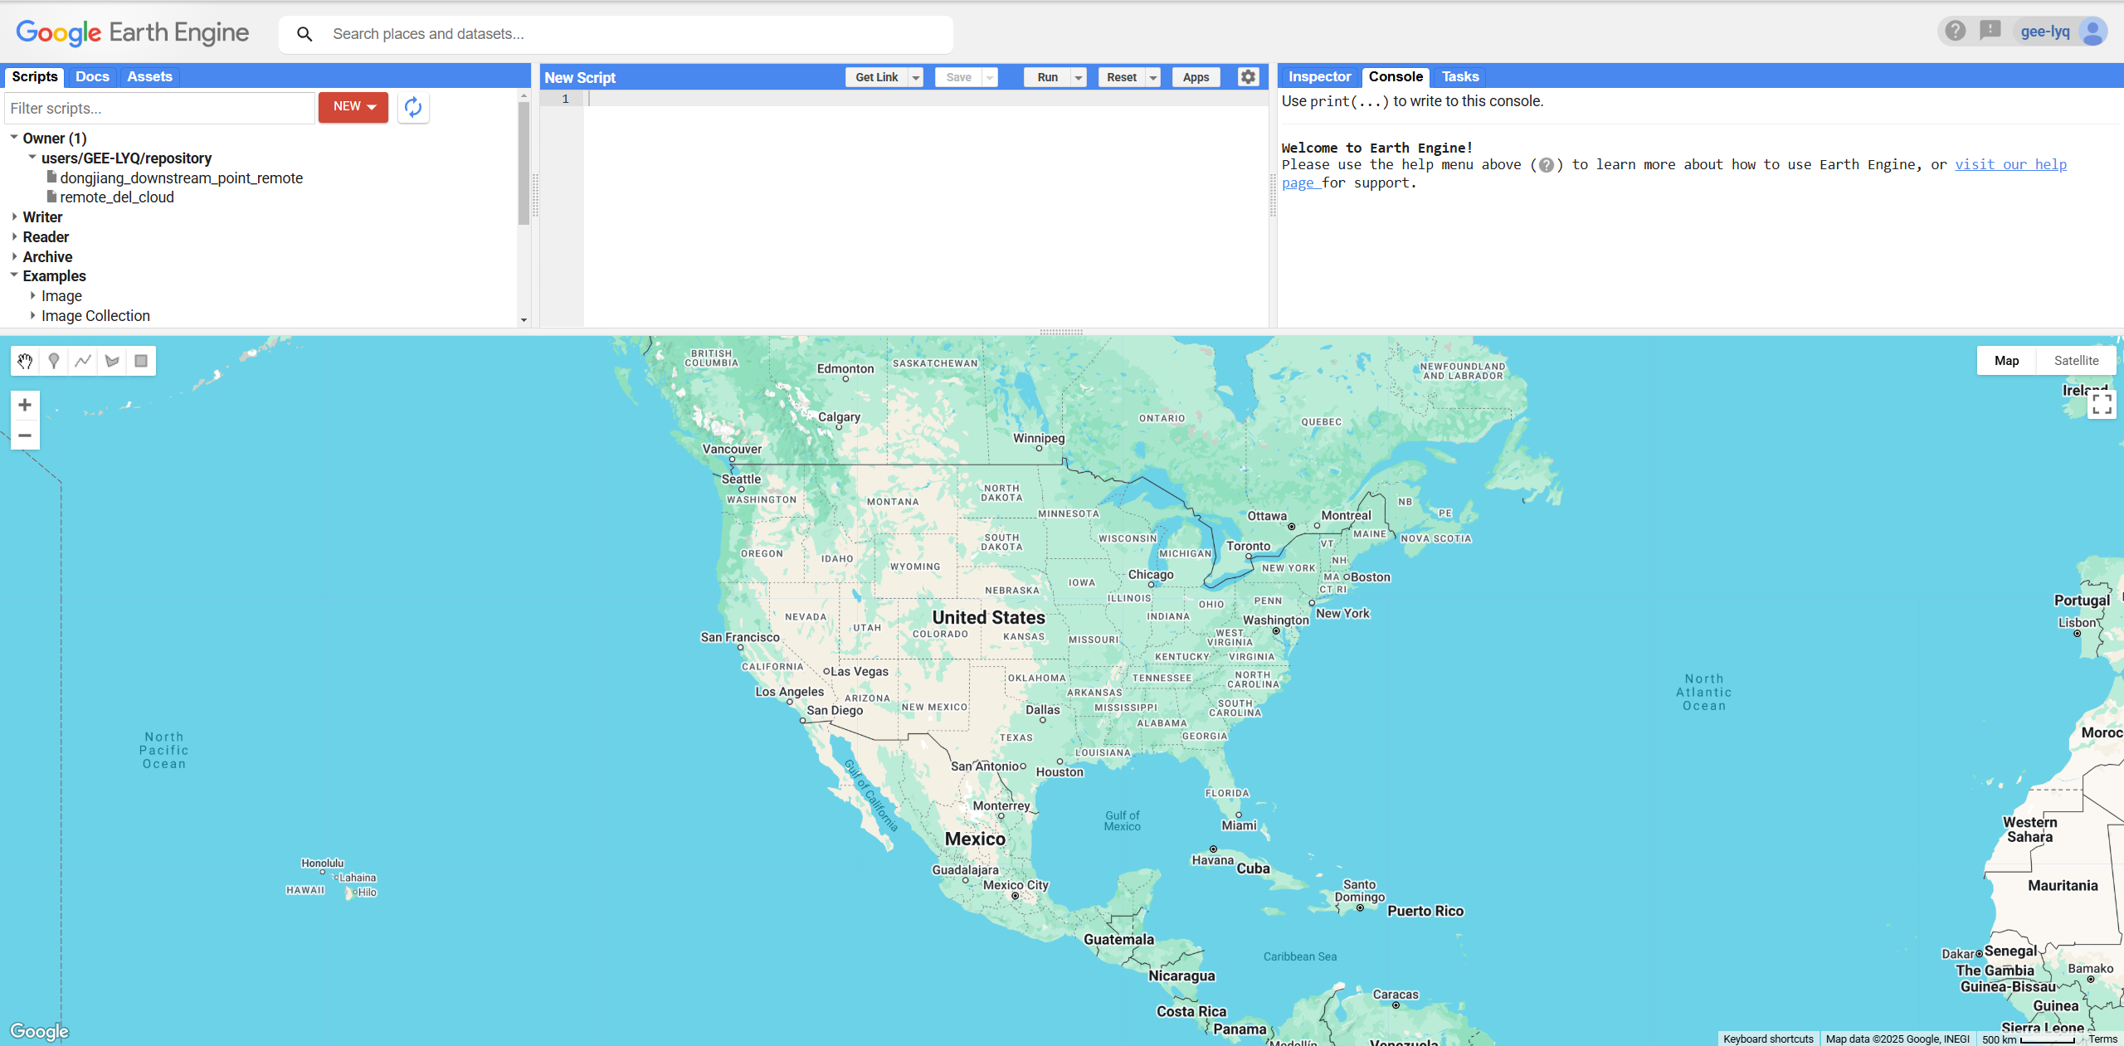Select the draw rectangle tool
This screenshot has height=1046, width=2124.
point(141,361)
